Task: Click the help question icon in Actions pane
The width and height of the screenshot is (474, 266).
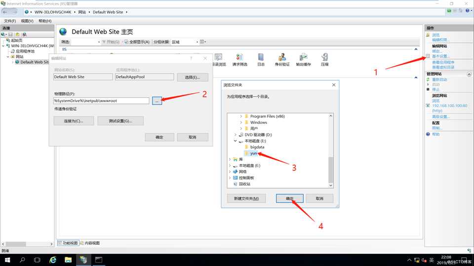Action: (428, 134)
